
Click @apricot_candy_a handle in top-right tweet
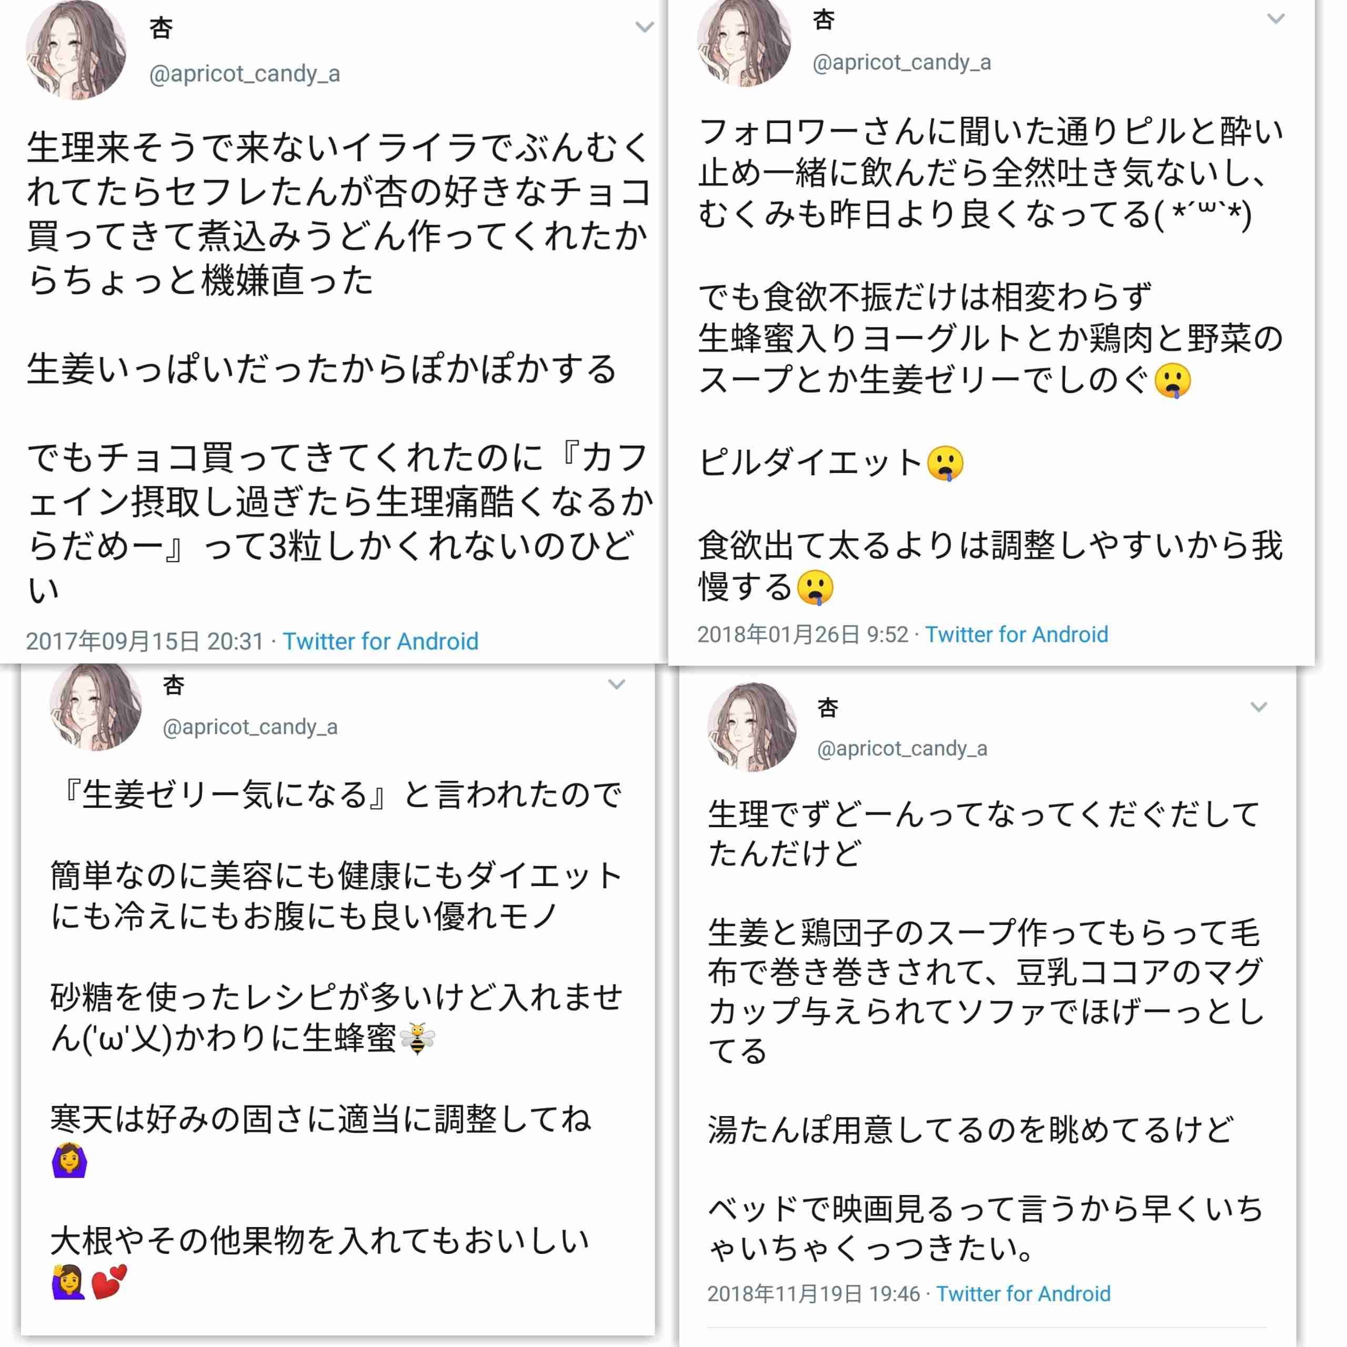pyautogui.click(x=901, y=63)
